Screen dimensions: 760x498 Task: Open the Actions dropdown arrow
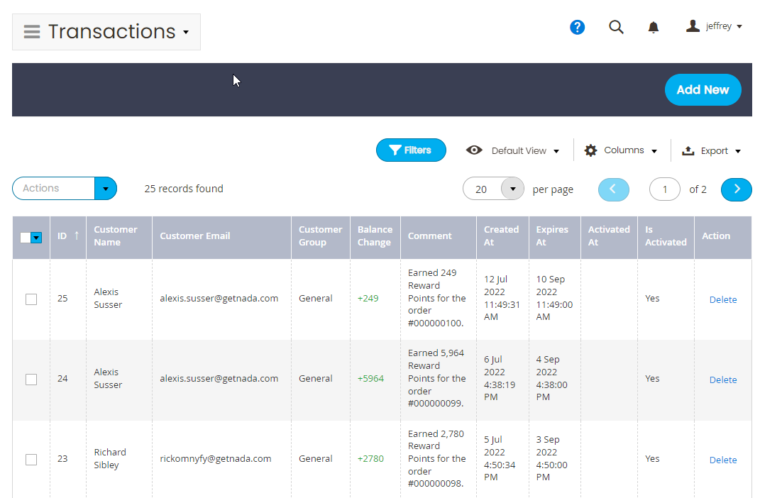coord(106,189)
